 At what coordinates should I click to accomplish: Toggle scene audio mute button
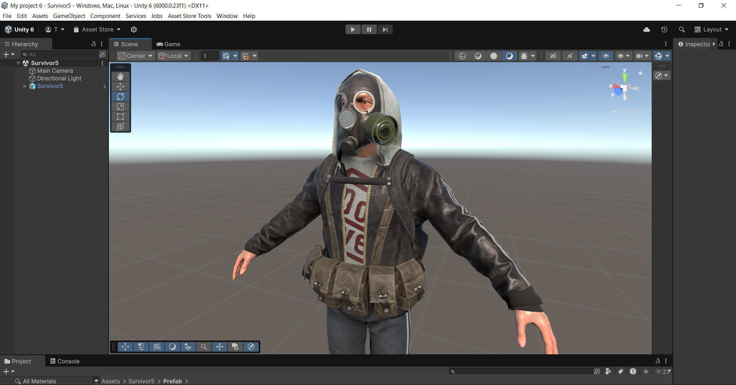[x=570, y=56]
